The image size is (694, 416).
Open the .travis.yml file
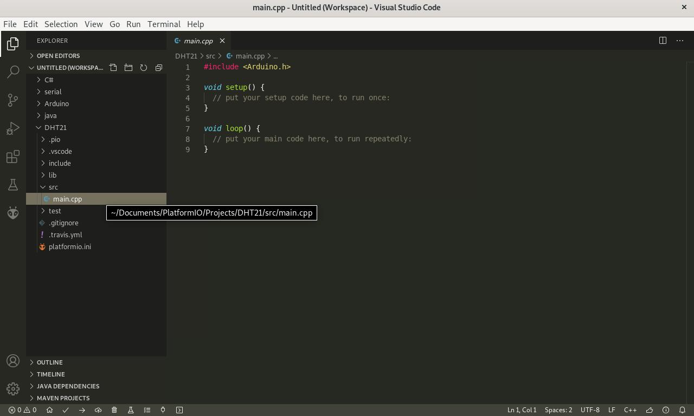(96, 235)
